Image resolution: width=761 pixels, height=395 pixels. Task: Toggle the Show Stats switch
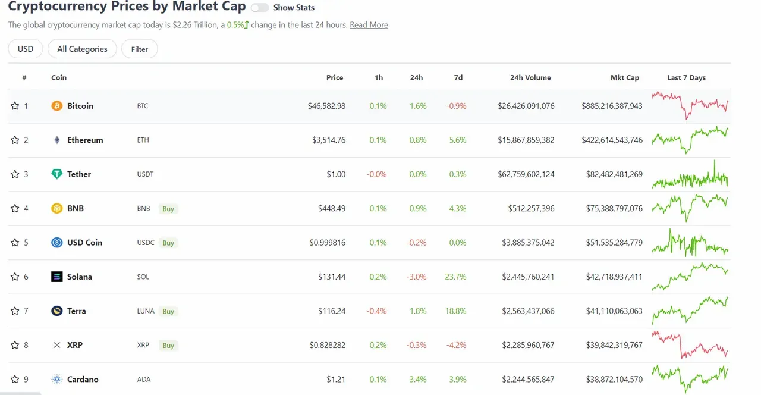point(260,8)
